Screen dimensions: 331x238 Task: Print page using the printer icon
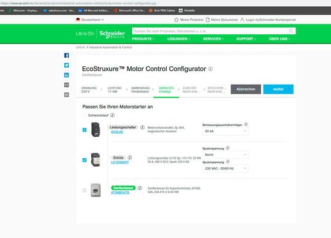pos(66,94)
